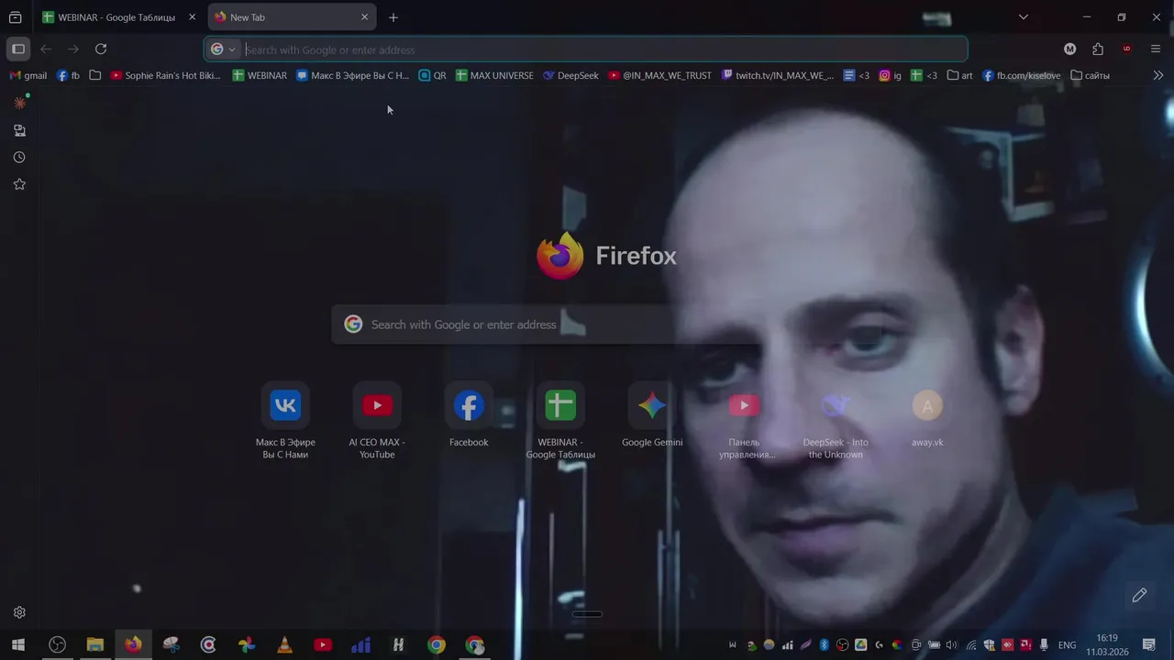Toggle the Firefox sidebar button
Screen dimensions: 1174x660
coord(18,49)
